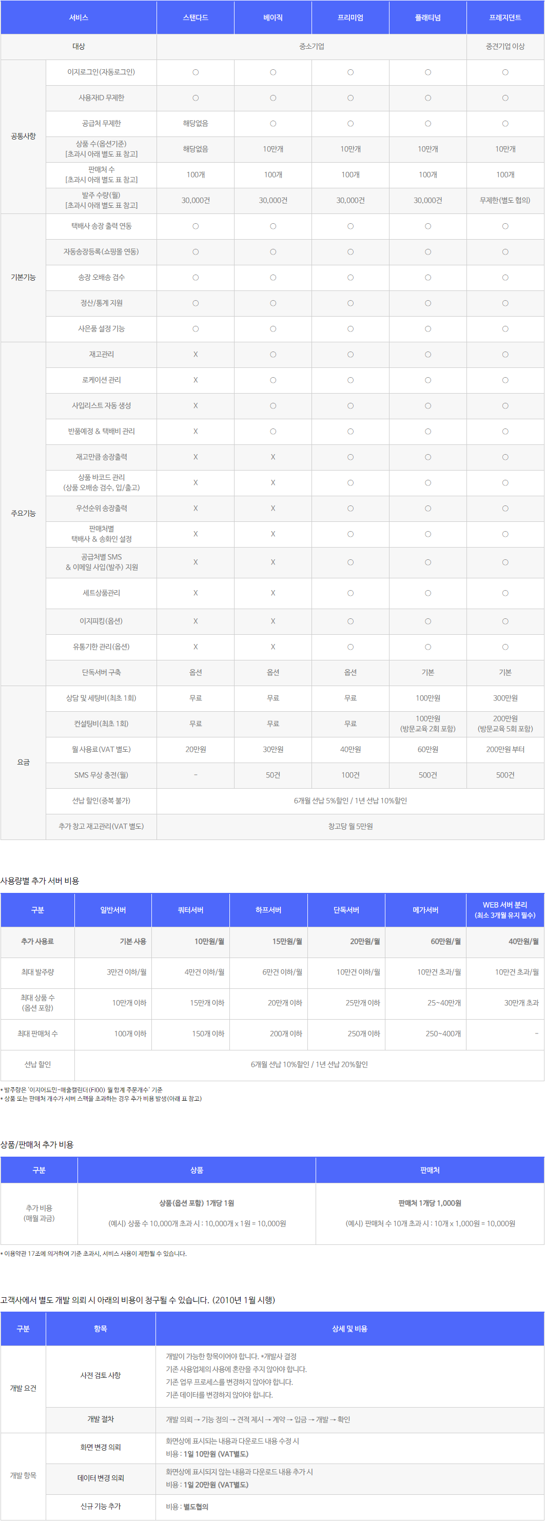Viewport: 545px width, 1521px height.
Task: Click the 스탠다드 plan column header
Action: click(x=196, y=18)
